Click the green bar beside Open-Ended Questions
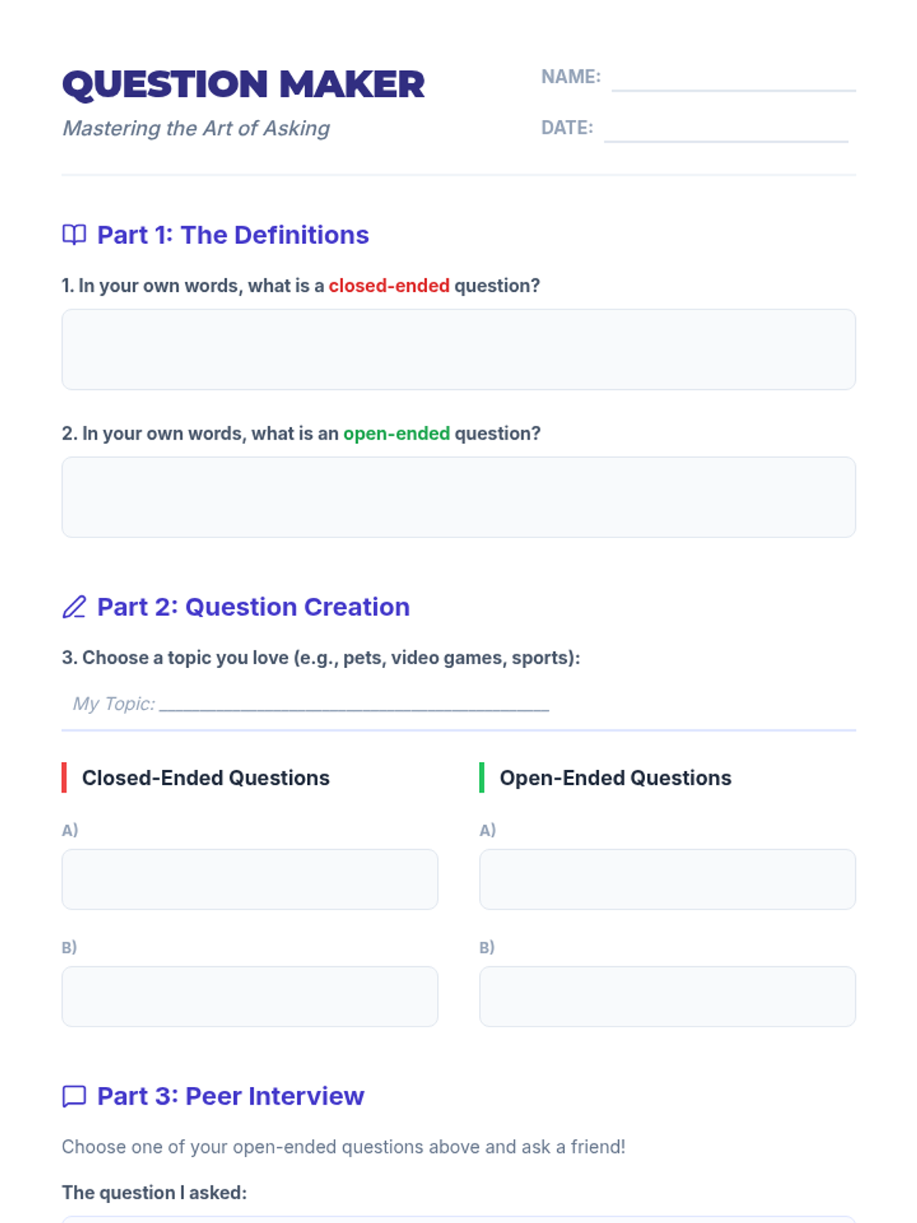Screen dimensions: 917x1223 (x=481, y=777)
